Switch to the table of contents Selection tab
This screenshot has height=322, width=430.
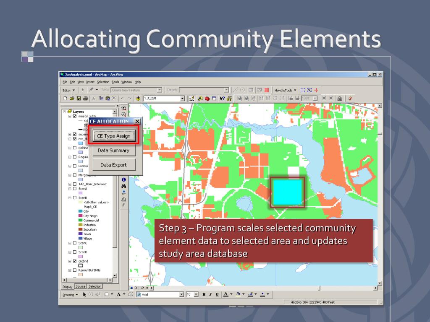[95, 286]
